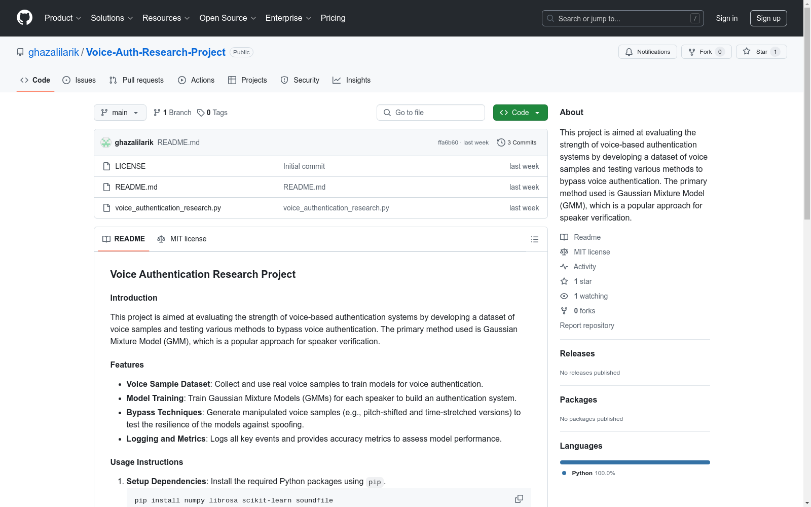Open ghazalilarik owner profile link

point(54,52)
